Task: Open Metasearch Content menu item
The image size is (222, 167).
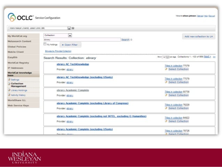Action: click(23, 41)
